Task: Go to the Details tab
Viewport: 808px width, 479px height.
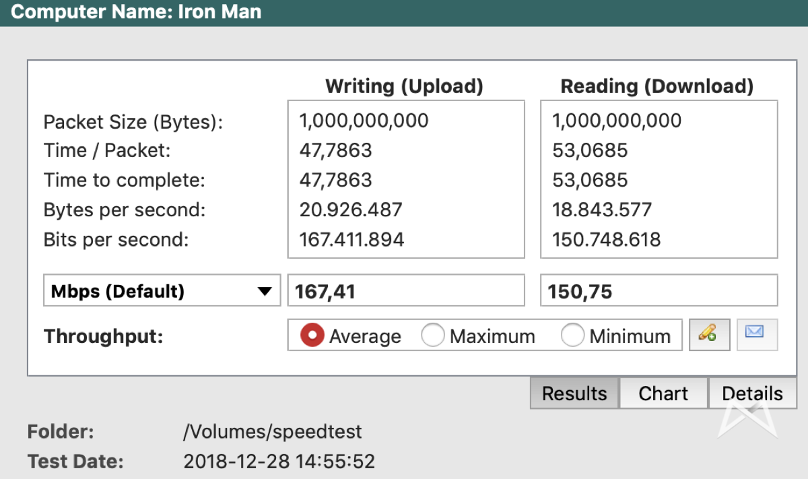Action: [x=752, y=393]
